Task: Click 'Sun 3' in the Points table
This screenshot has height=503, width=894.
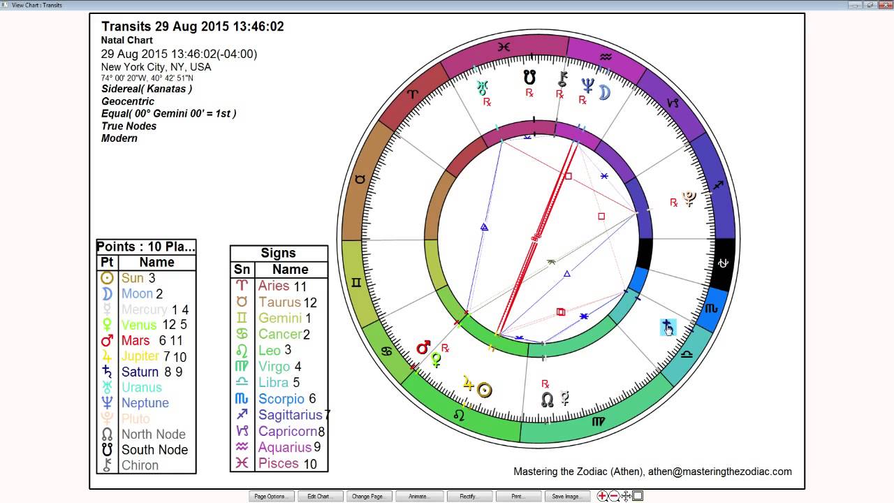Action: pyautogui.click(x=138, y=278)
